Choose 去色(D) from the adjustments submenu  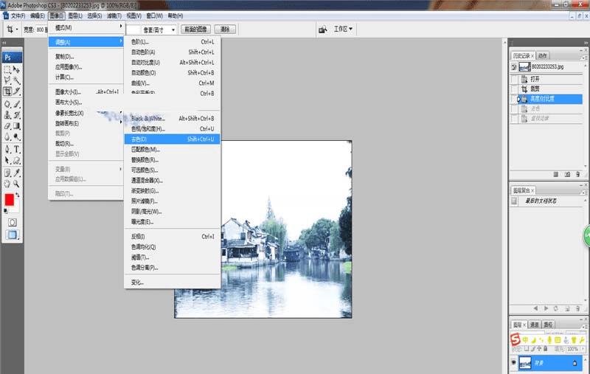(172, 139)
